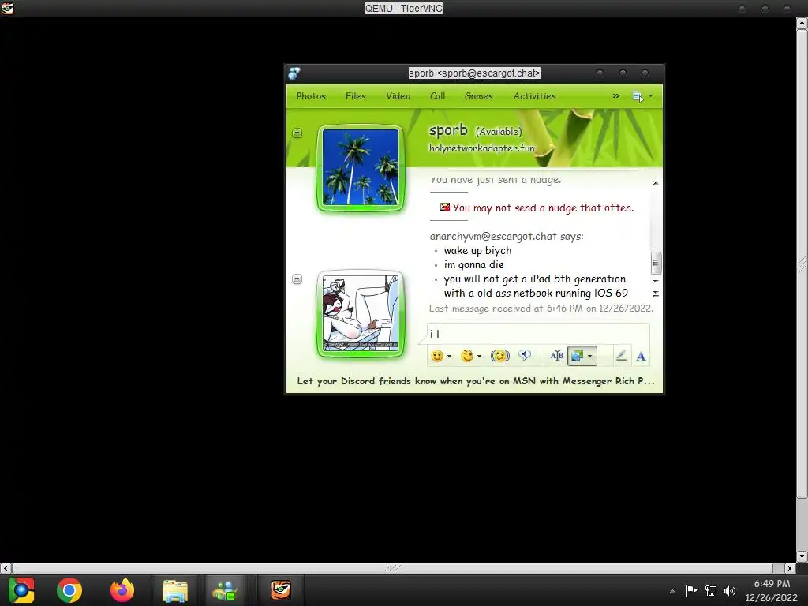Click holynetworkadapter.fun personal message

482,148
